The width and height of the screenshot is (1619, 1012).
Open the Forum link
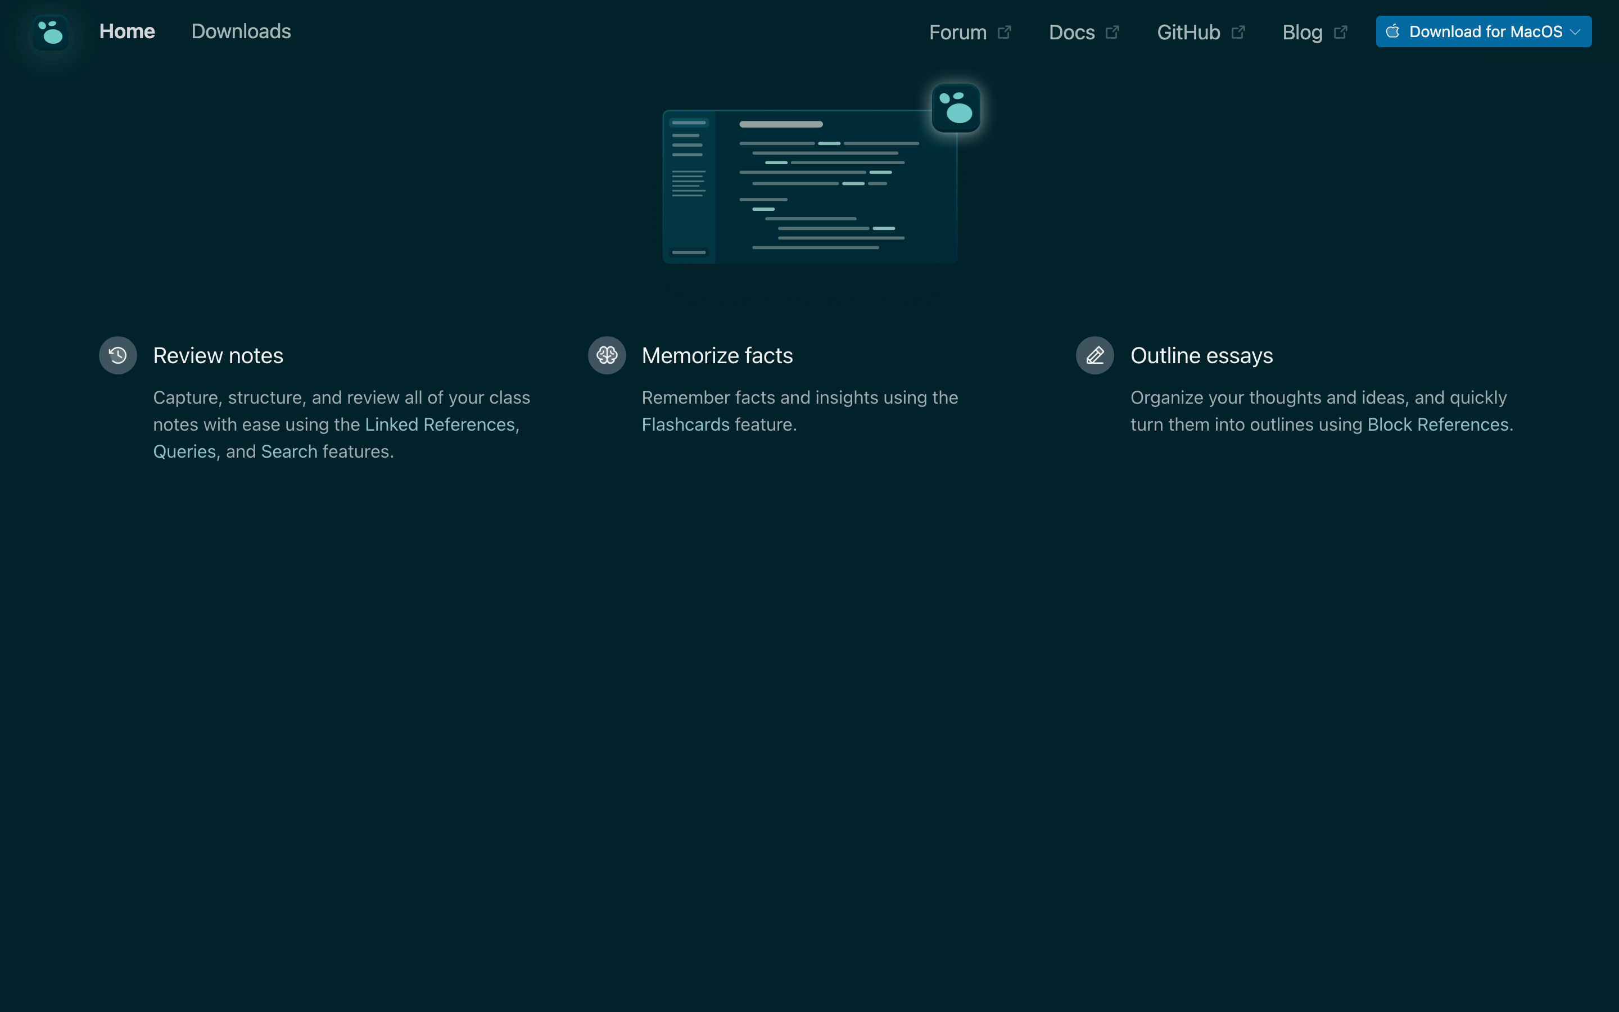point(957,32)
